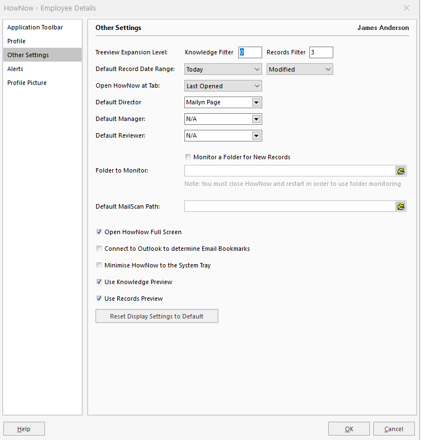The width and height of the screenshot is (421, 440).
Task: Open the Default Director combo box arrow
Action: pyautogui.click(x=256, y=103)
